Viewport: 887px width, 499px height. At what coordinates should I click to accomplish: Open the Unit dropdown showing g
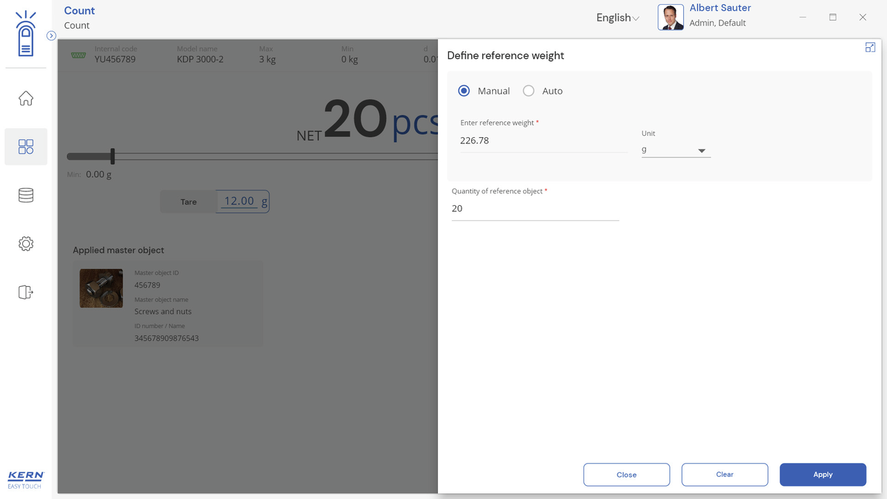coord(676,150)
